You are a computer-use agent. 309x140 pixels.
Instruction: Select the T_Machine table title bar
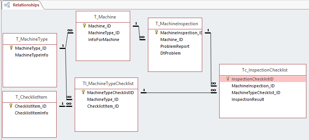pos(103,17)
